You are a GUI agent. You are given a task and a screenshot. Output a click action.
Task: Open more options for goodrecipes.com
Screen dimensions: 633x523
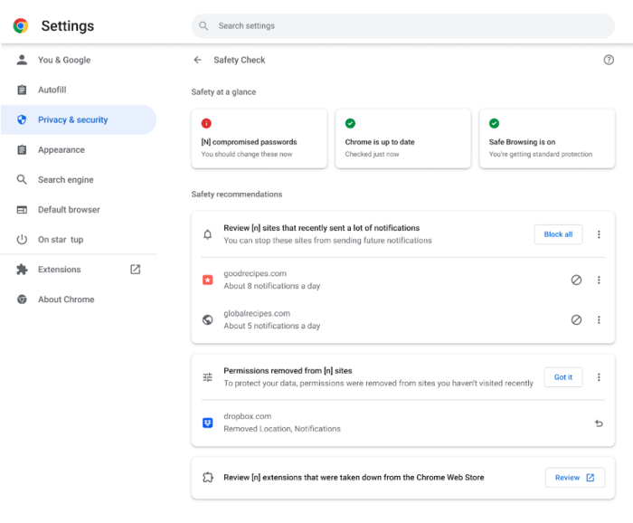(x=599, y=280)
